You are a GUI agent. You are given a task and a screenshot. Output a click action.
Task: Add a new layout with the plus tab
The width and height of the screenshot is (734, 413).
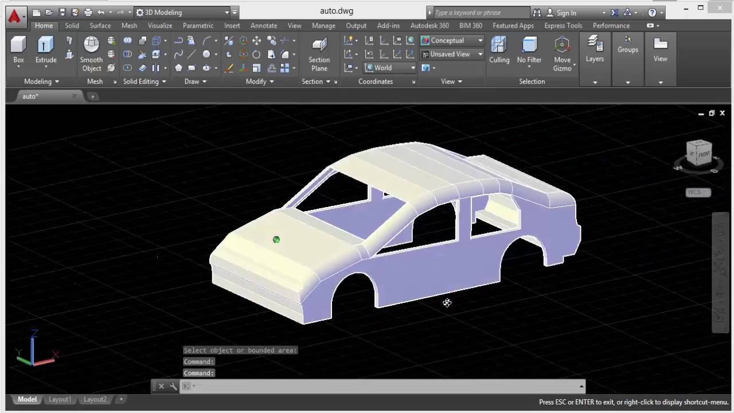coord(121,399)
